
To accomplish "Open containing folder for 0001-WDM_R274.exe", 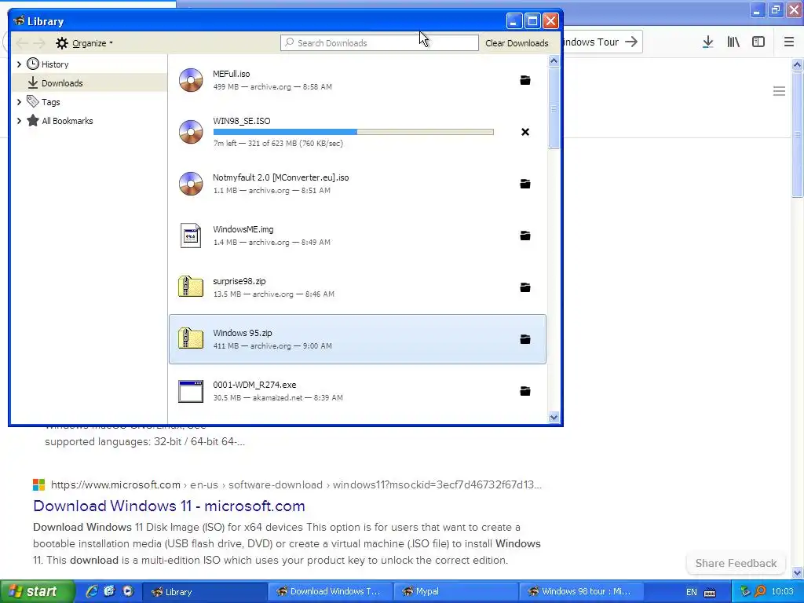I will pyautogui.click(x=525, y=391).
